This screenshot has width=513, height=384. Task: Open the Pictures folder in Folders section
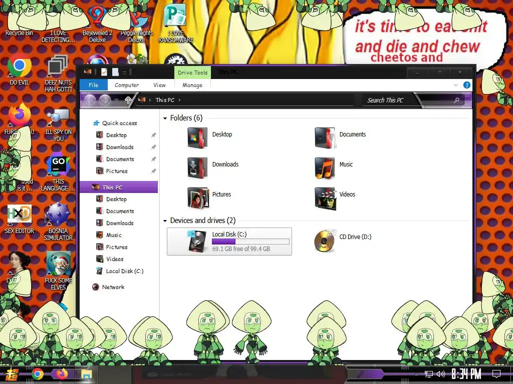click(209, 197)
